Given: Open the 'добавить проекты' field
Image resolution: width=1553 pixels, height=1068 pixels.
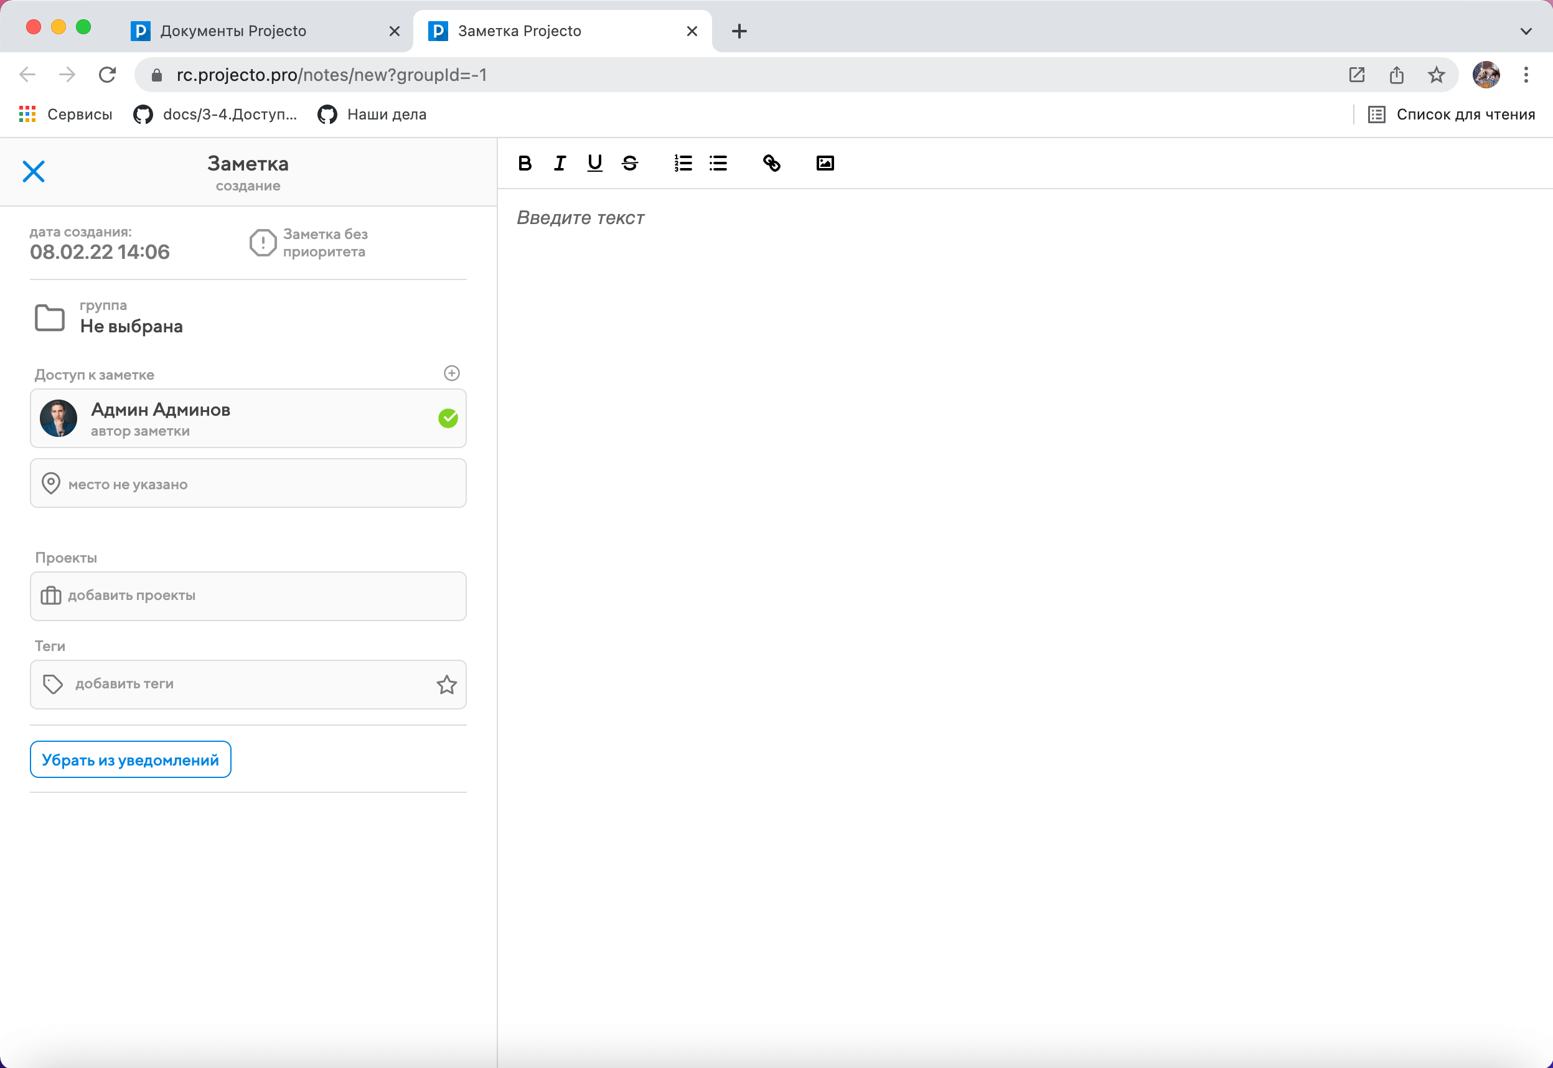Looking at the screenshot, I should tap(248, 596).
